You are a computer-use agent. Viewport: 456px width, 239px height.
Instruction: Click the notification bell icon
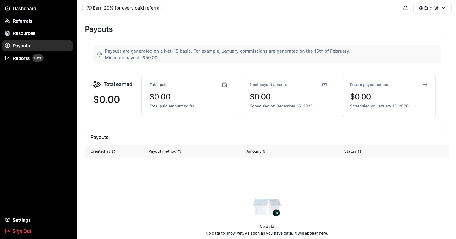click(x=405, y=8)
